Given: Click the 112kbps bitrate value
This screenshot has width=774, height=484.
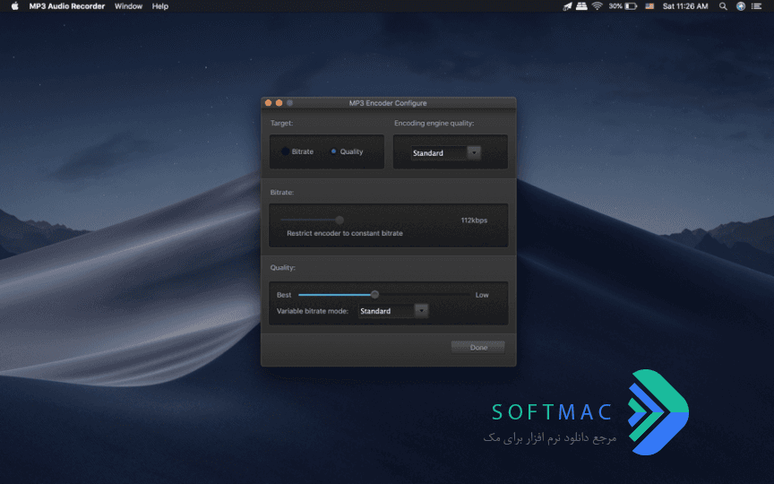Looking at the screenshot, I should click(474, 220).
